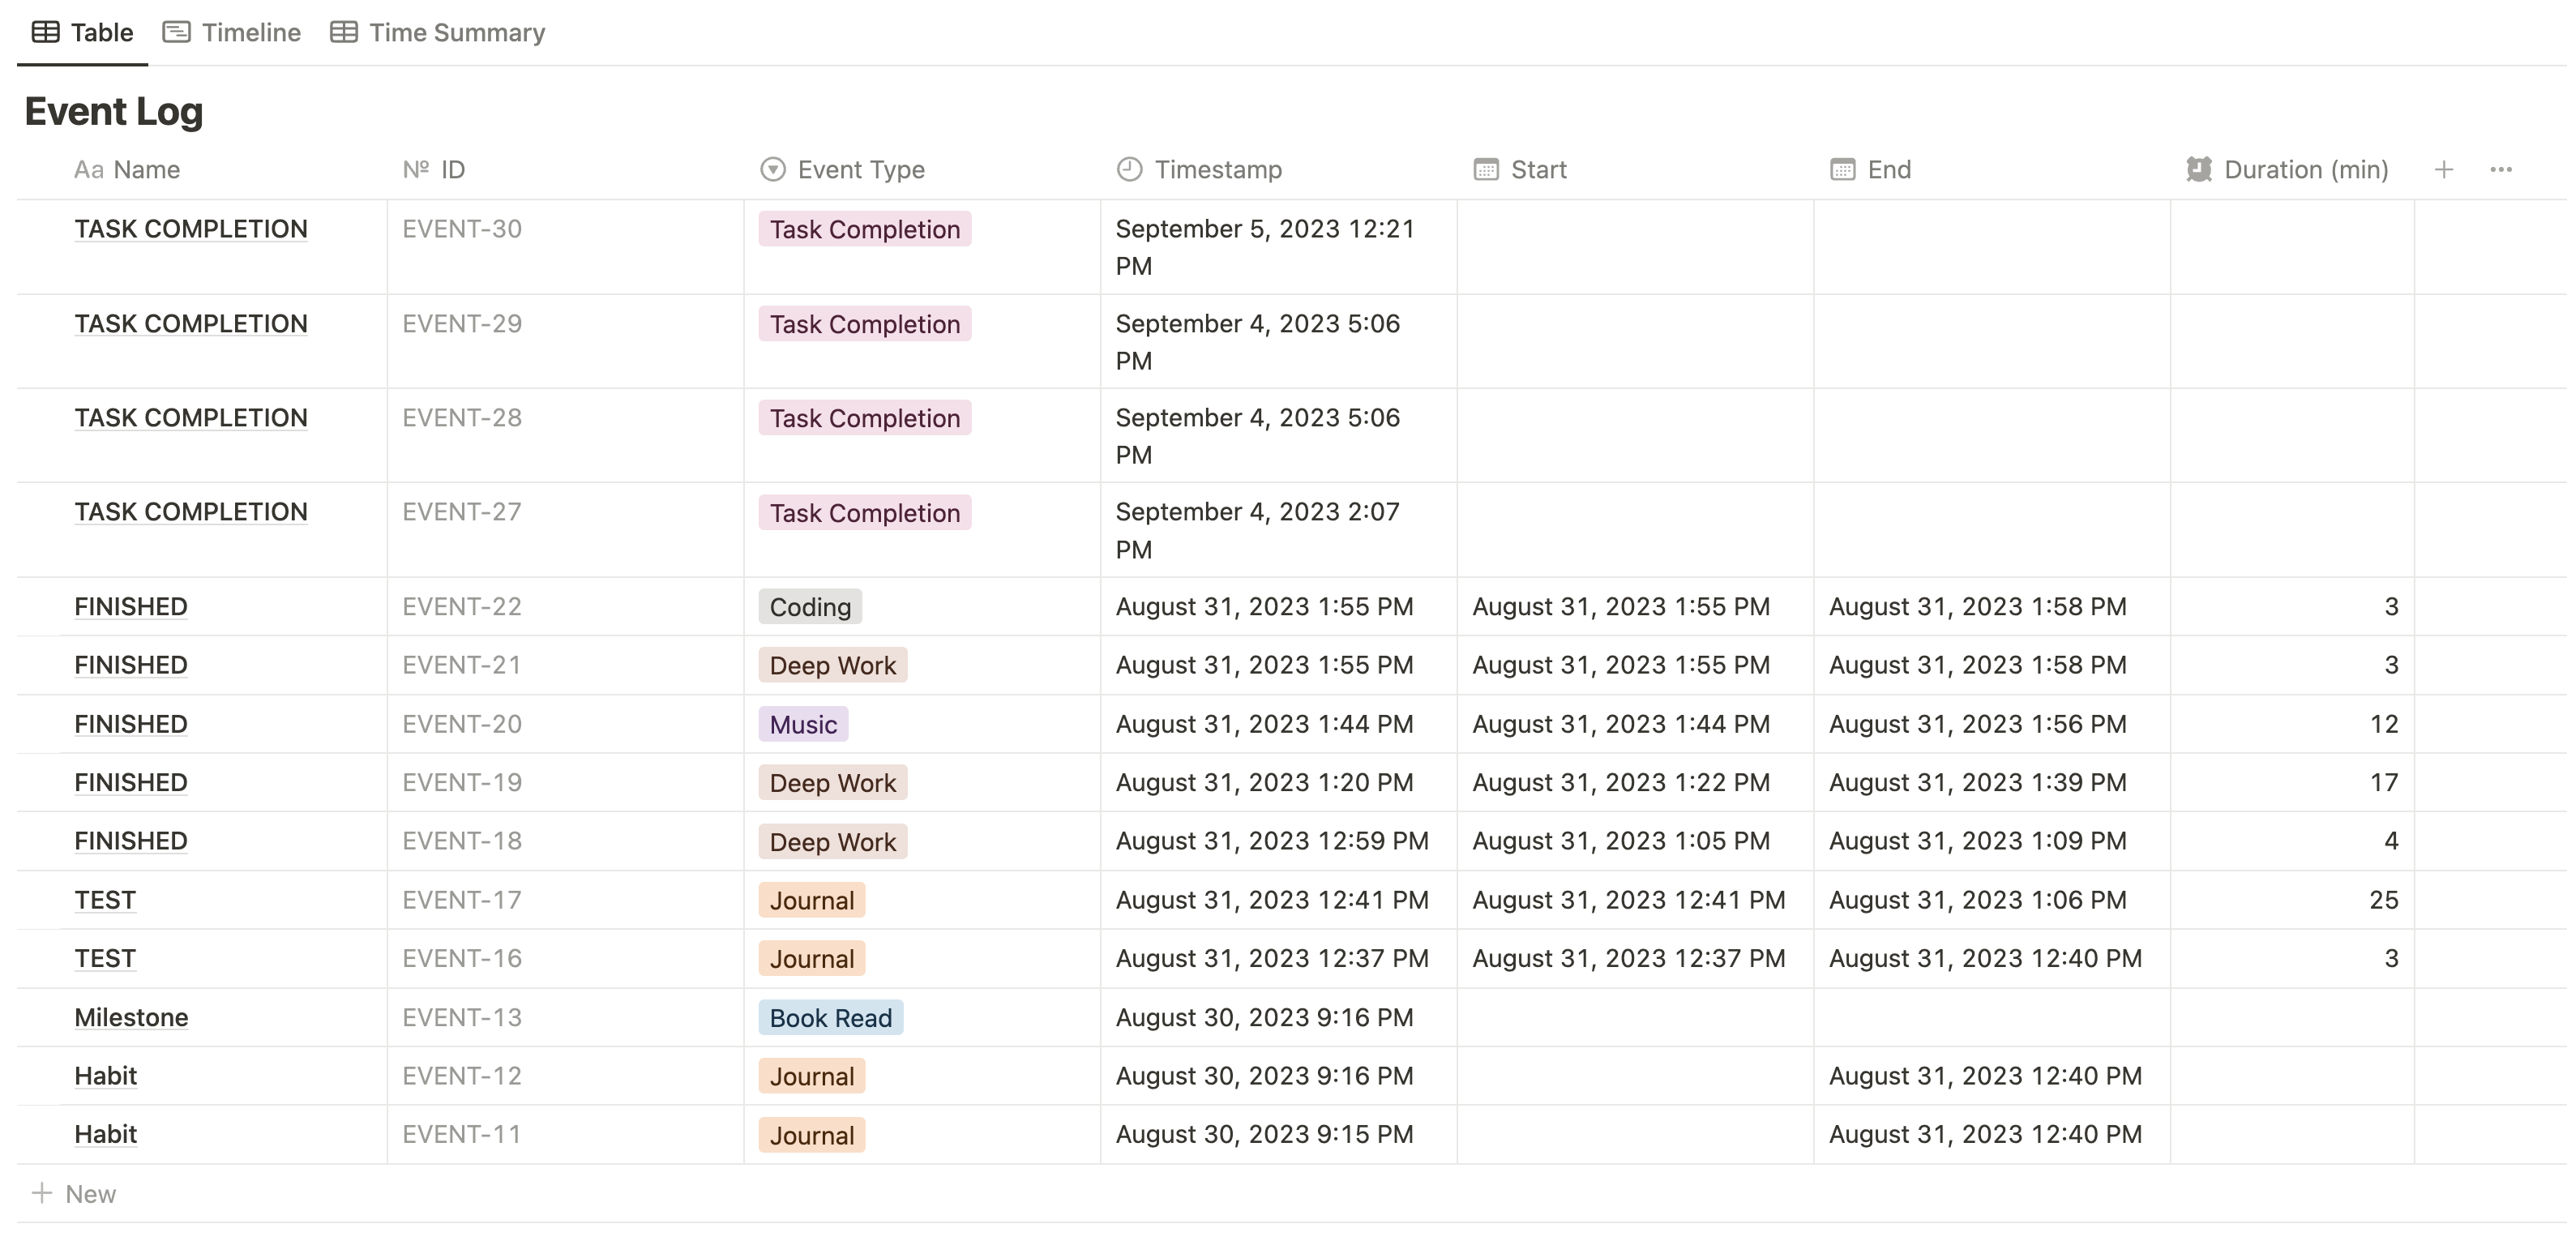
Task: Open FINISHED page for EVENT-20
Action: (130, 724)
